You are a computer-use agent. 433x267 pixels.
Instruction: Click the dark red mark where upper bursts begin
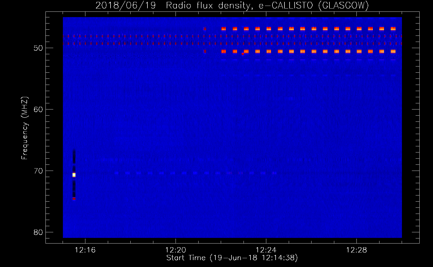coord(205,29)
